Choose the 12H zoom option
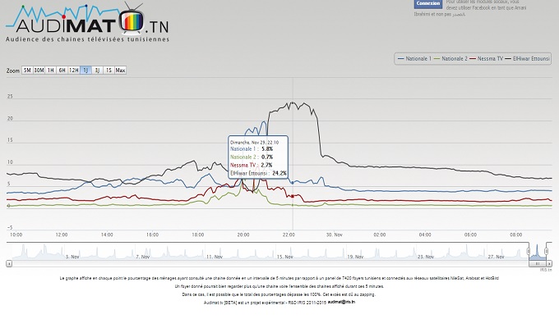 (x=74, y=71)
